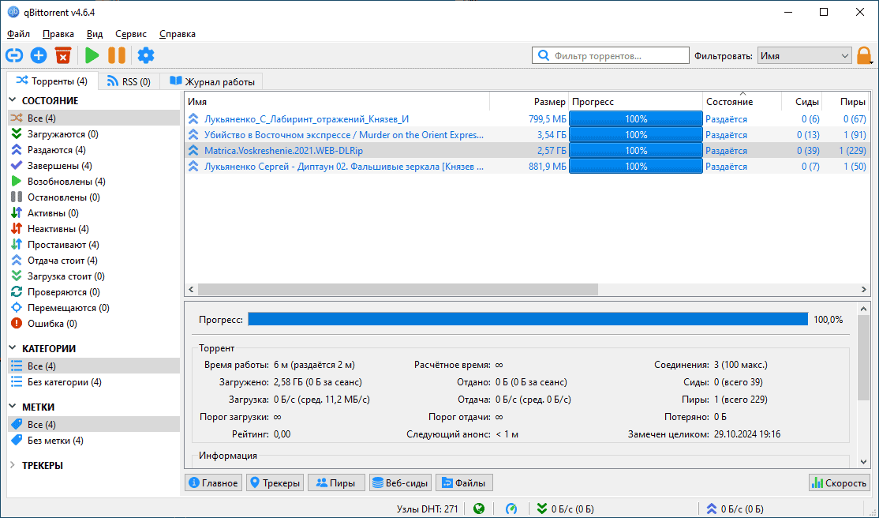Select Диптаун 02. Фальшивые зеркала torrent
879x518 pixels.
[527, 166]
